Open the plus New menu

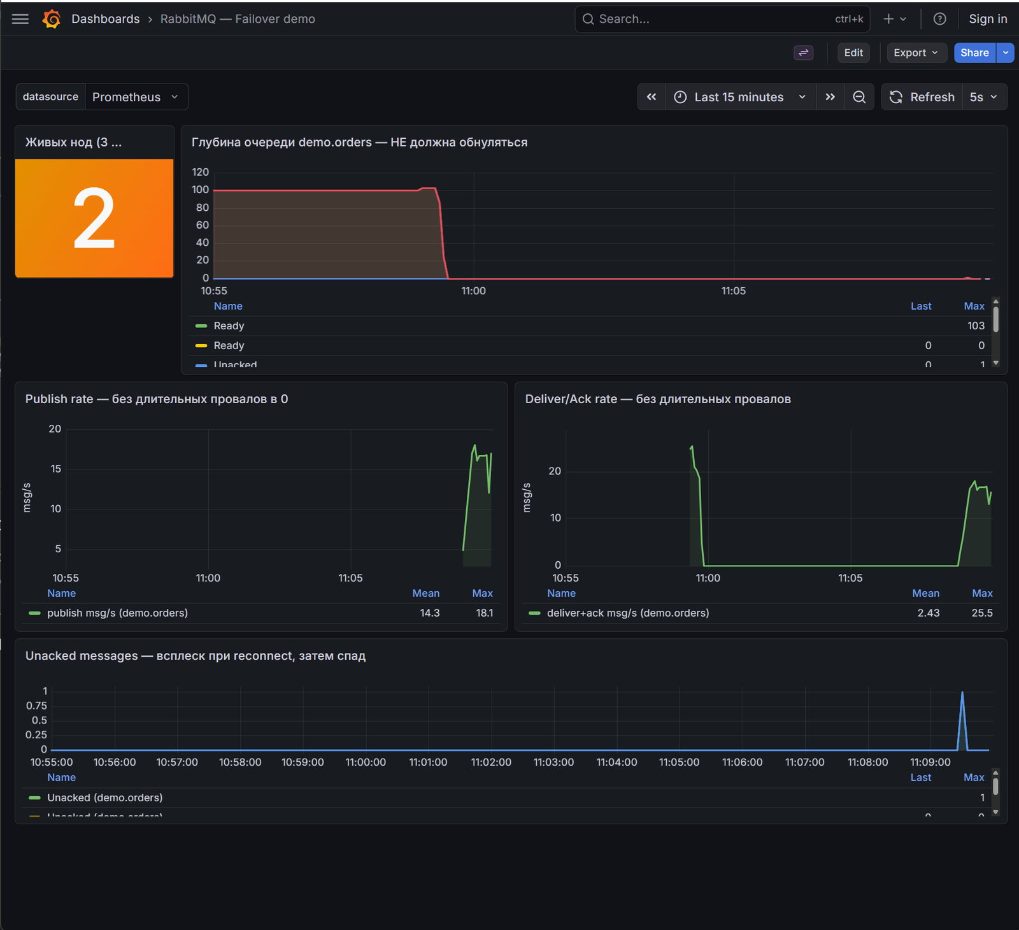pyautogui.click(x=895, y=19)
